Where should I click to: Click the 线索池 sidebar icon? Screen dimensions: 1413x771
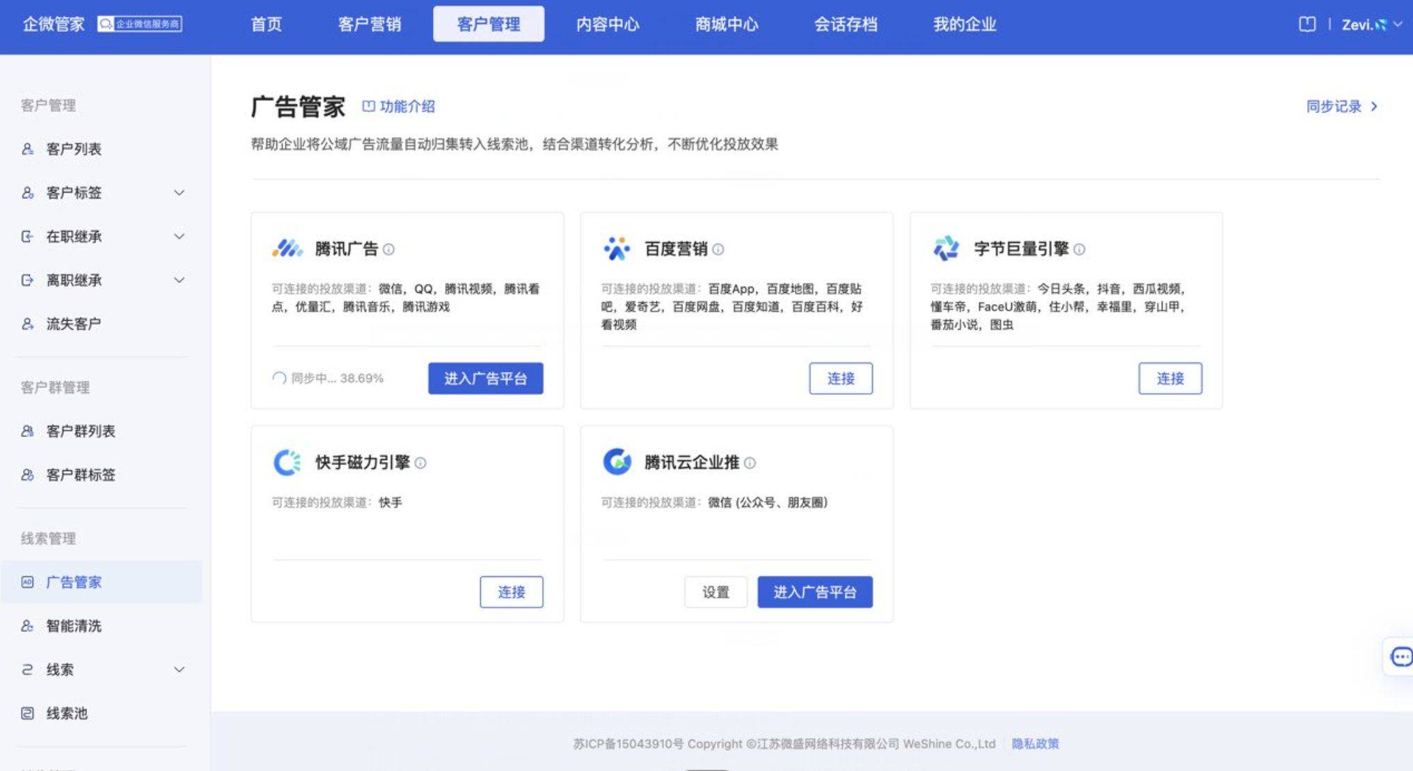pyautogui.click(x=27, y=713)
